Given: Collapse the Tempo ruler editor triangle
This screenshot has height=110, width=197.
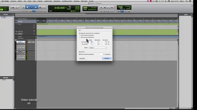Looking at the screenshot, I should click(16, 24).
